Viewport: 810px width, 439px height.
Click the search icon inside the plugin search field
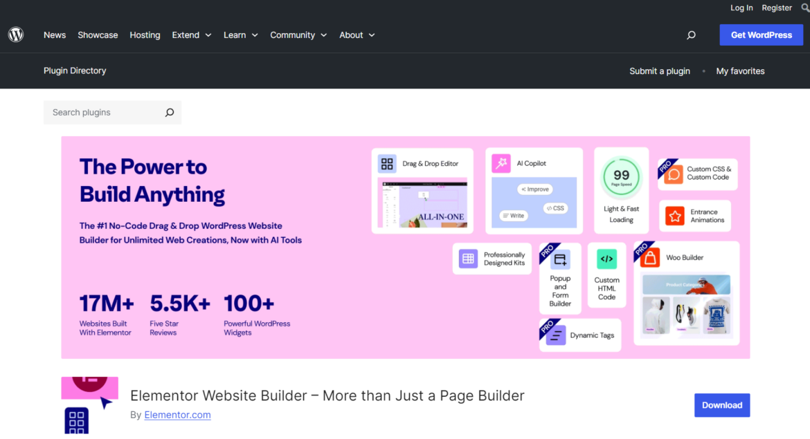click(169, 112)
